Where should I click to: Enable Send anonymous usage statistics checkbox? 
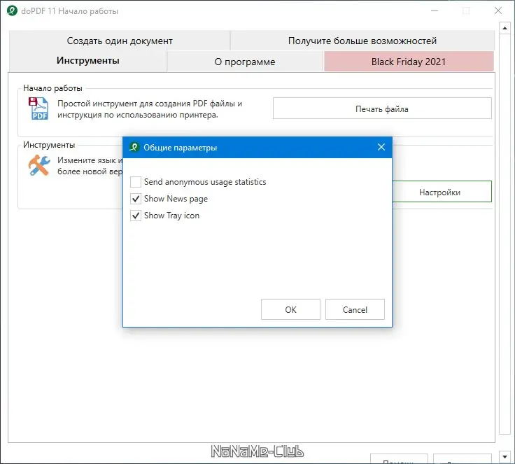click(136, 182)
